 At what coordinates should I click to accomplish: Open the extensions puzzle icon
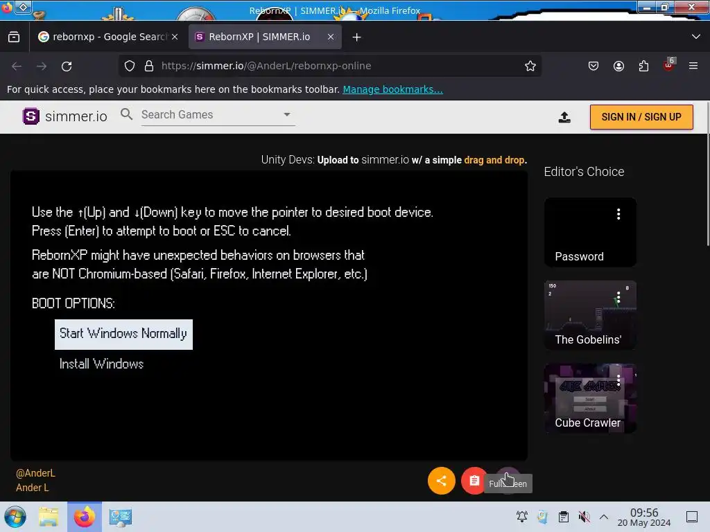pos(643,66)
